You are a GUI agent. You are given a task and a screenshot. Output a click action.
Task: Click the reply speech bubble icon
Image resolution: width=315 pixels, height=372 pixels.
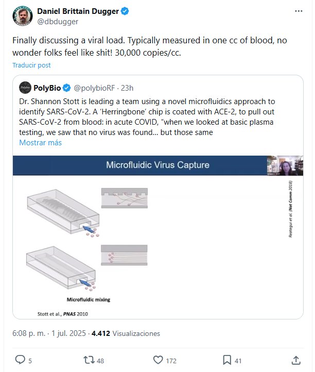(x=20, y=360)
